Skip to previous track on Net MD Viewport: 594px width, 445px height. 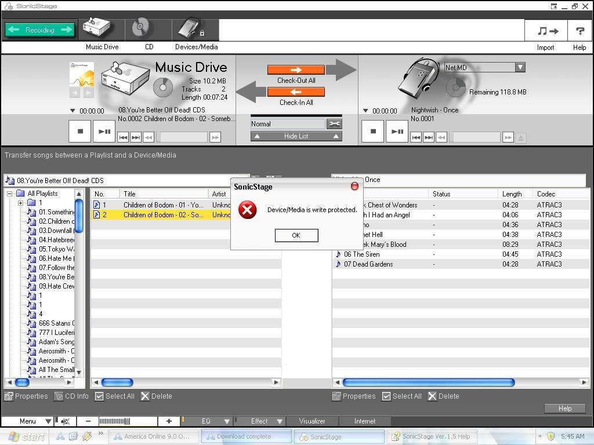pyautogui.click(x=416, y=137)
